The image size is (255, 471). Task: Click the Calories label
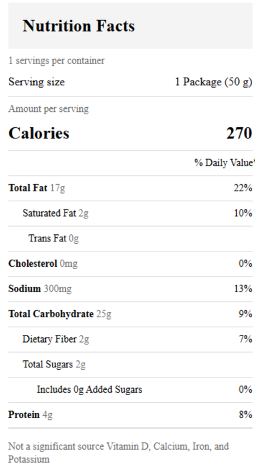coord(39,133)
